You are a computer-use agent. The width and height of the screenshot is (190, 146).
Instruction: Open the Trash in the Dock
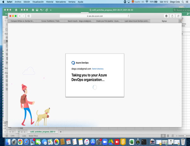[183, 142]
